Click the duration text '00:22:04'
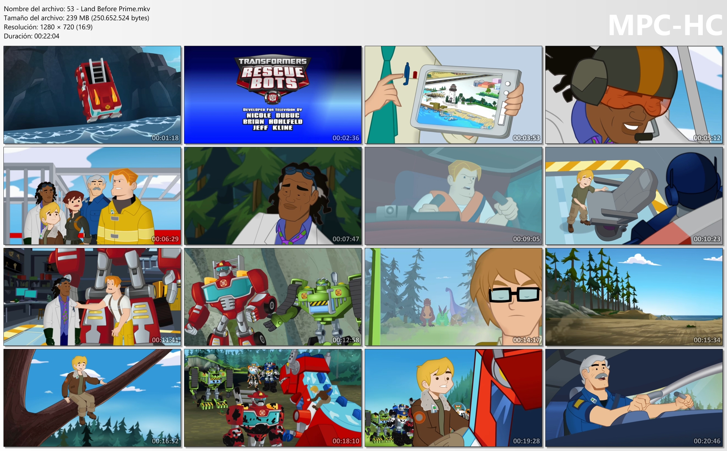Image resolution: width=727 pixels, height=451 pixels. coord(47,36)
